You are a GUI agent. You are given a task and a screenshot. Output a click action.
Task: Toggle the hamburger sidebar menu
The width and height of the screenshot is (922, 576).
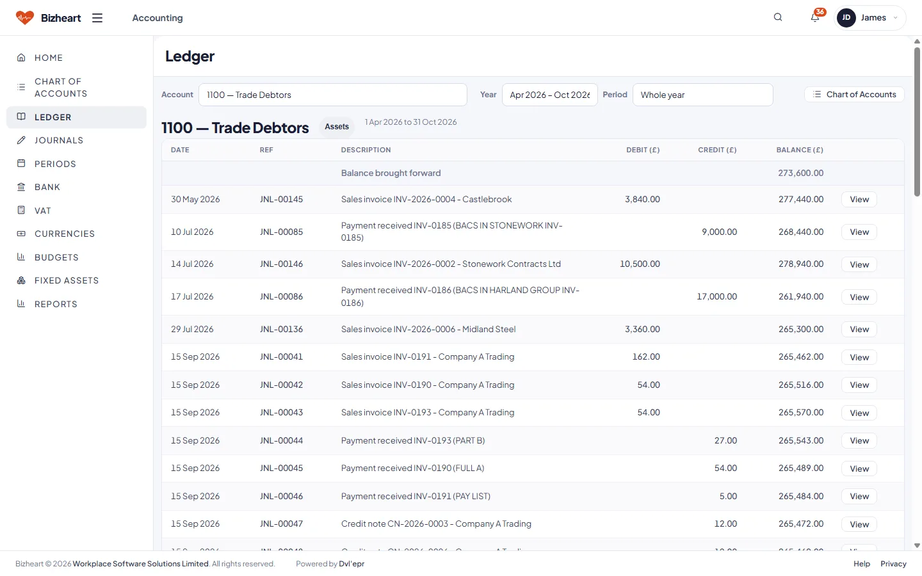coord(97,18)
